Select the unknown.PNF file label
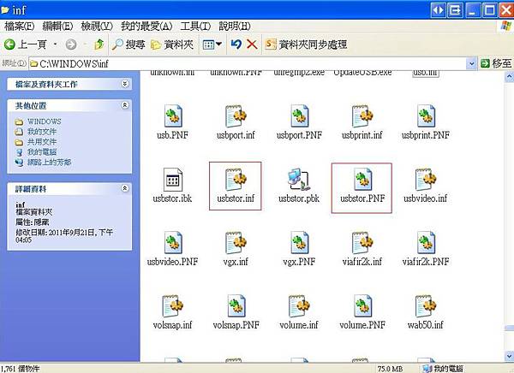This screenshot has width=514, height=373. tap(236, 73)
